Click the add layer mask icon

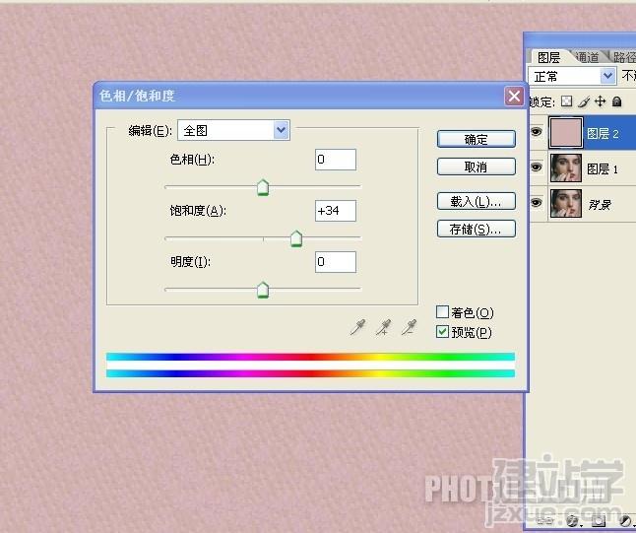(x=599, y=520)
